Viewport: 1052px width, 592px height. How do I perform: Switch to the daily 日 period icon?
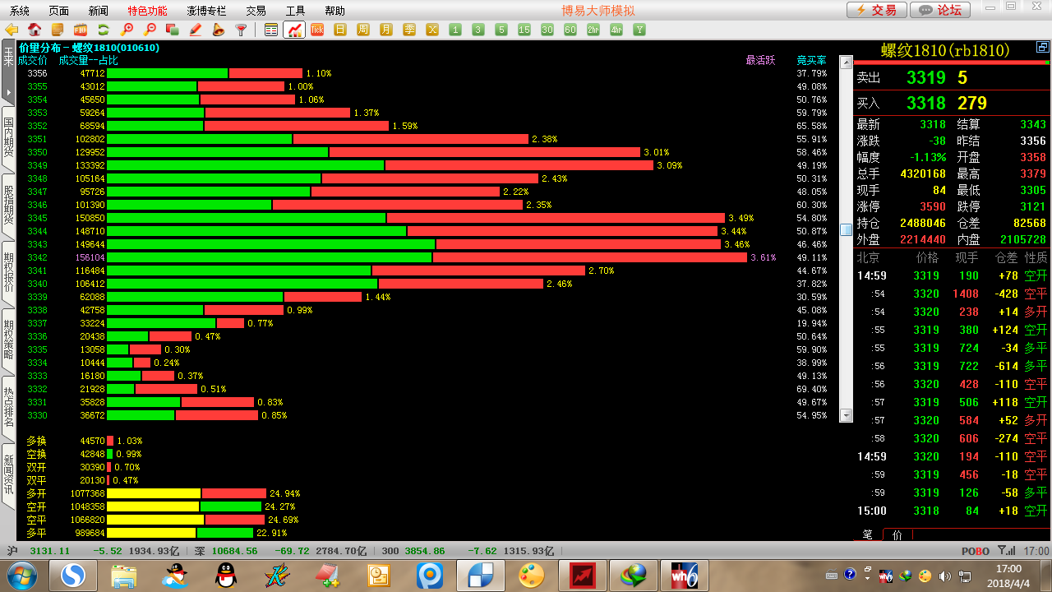coord(340,30)
